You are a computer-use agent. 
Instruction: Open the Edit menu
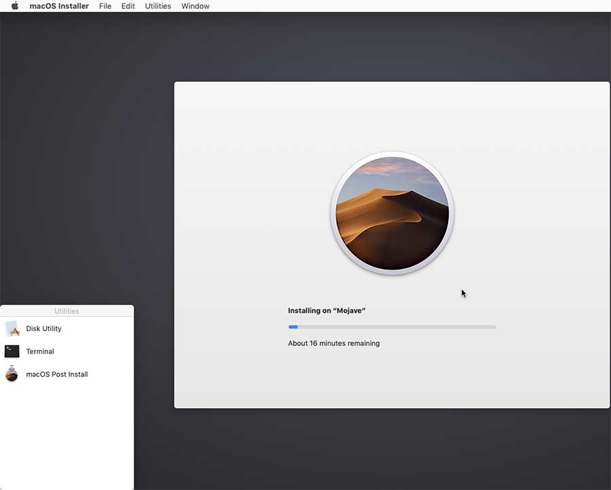tap(128, 6)
